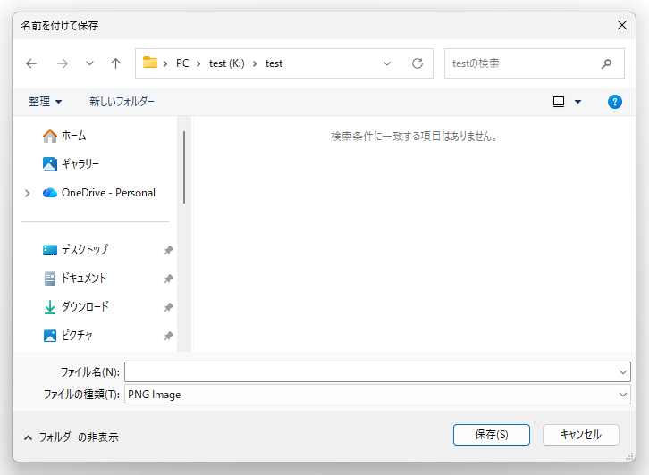The width and height of the screenshot is (649, 475).
Task: Click the ファイル名 text field
Action: (370, 371)
